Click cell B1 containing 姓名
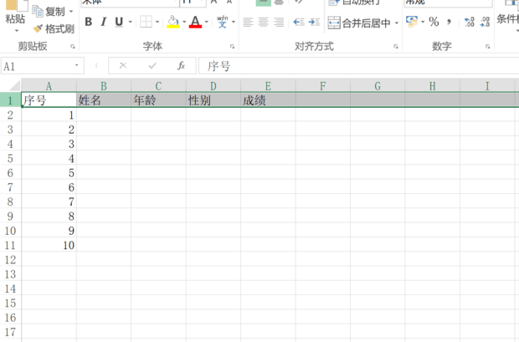This screenshot has width=519, height=342. pos(103,100)
